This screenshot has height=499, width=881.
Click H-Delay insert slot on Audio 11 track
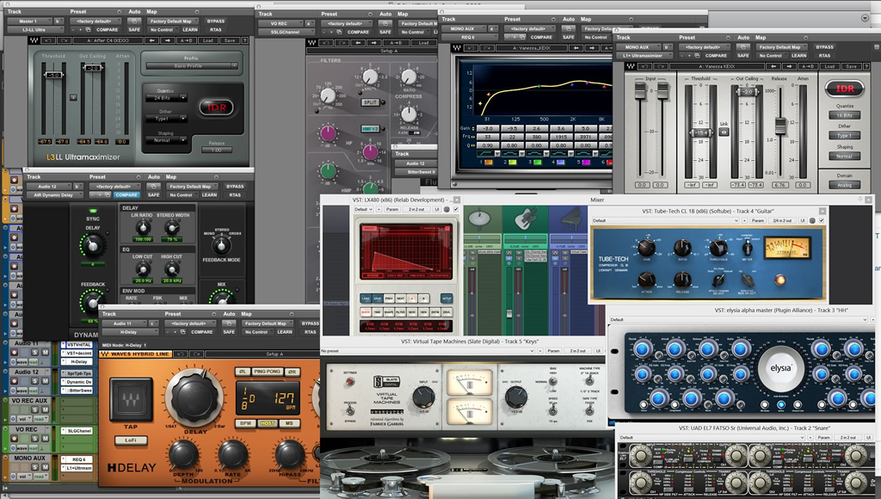tap(78, 362)
